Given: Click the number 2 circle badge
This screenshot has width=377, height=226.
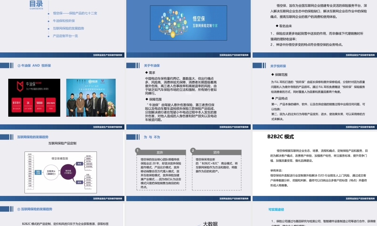Looking at the screenshot, I should tap(193, 150).
